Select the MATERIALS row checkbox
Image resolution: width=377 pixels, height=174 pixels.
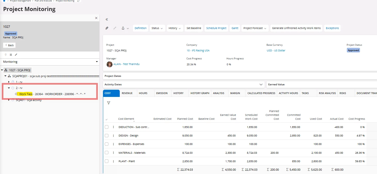click(x=107, y=153)
